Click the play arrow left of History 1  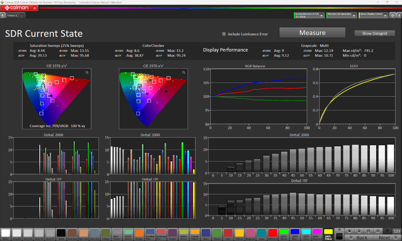pos(3,15)
